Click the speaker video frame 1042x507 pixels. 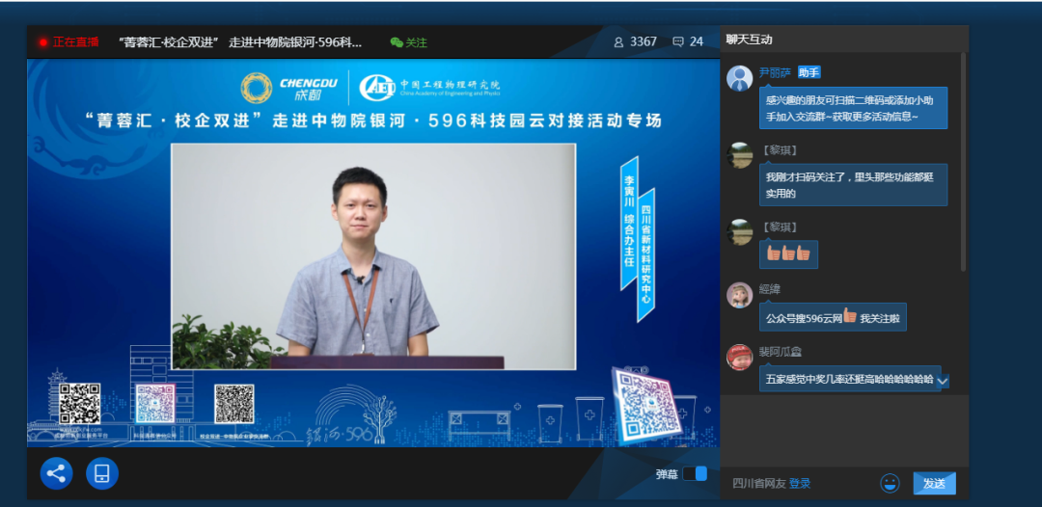pos(373,256)
